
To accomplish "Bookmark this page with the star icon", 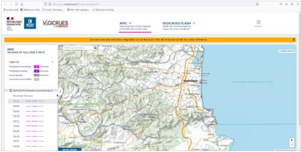I will point(257,4).
